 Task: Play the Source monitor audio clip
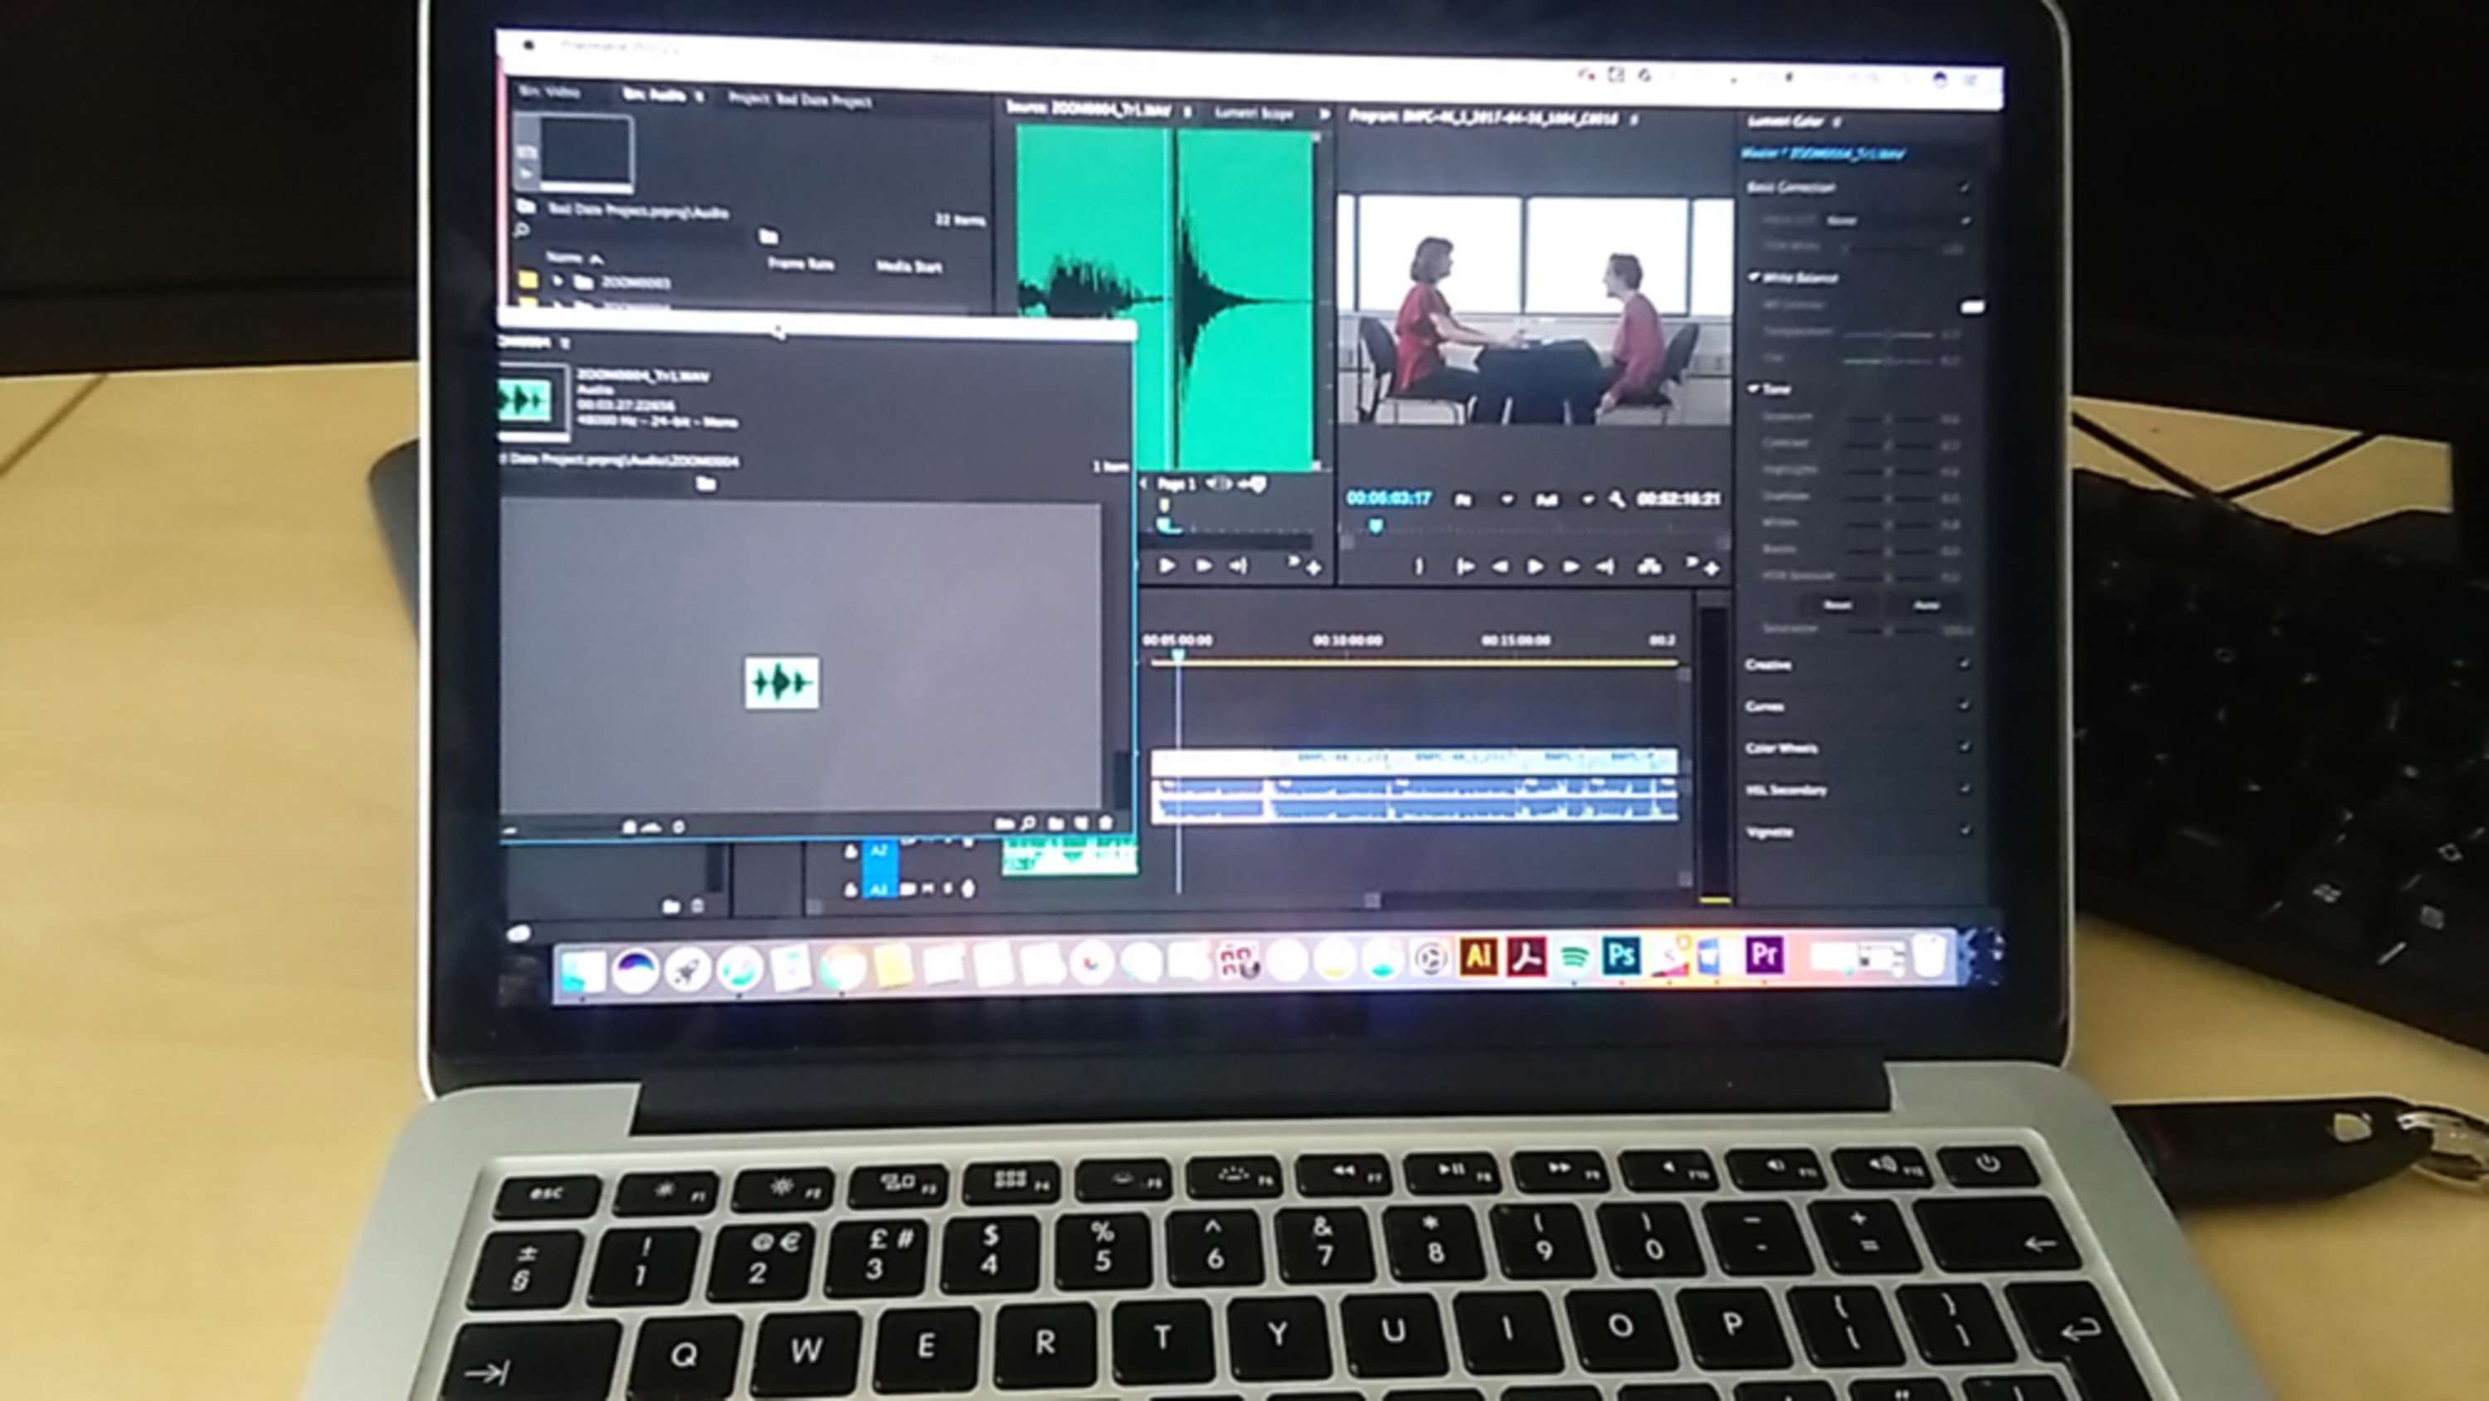pos(1167,567)
